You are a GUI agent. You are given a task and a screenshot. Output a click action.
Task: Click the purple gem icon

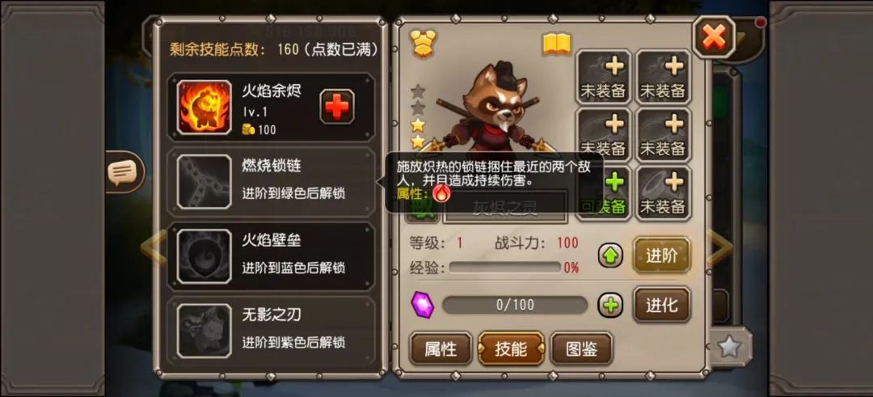[423, 305]
